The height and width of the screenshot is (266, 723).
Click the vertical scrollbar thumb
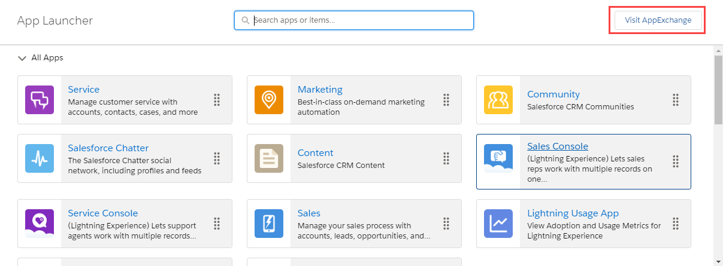(718, 91)
